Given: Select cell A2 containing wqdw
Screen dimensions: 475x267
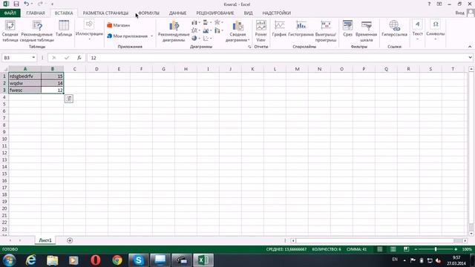Looking at the screenshot, I should (25, 83).
